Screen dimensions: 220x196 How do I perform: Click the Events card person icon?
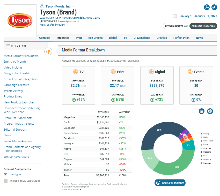[x=190, y=72]
